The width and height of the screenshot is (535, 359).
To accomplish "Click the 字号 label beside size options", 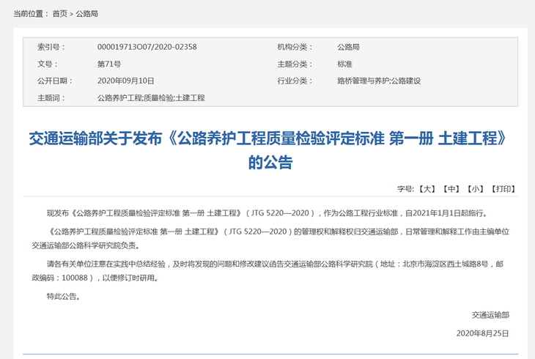I will tap(405, 188).
